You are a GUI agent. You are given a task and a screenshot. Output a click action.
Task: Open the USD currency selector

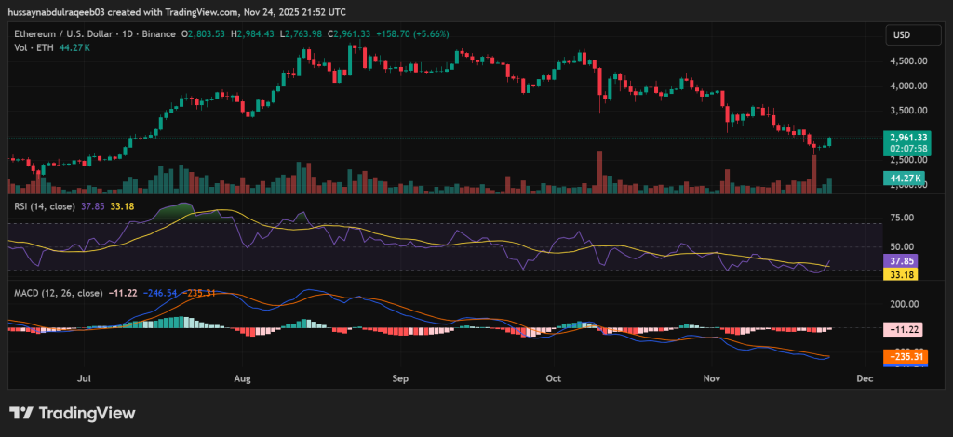[902, 34]
